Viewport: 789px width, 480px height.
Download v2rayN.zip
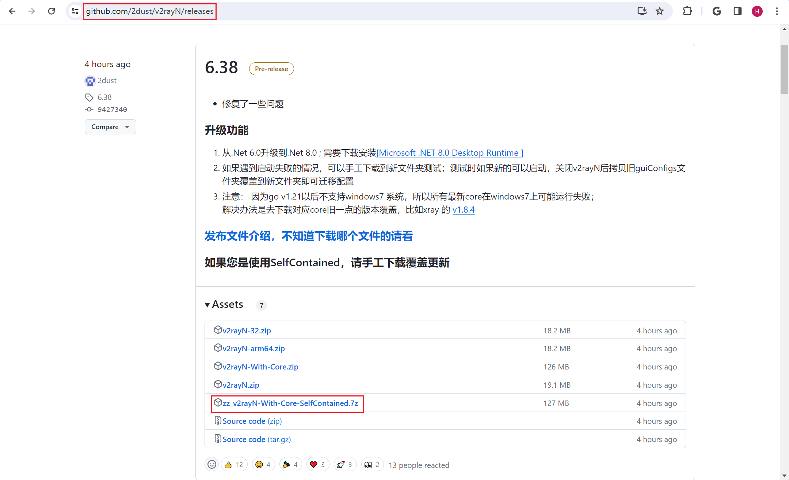click(x=241, y=385)
